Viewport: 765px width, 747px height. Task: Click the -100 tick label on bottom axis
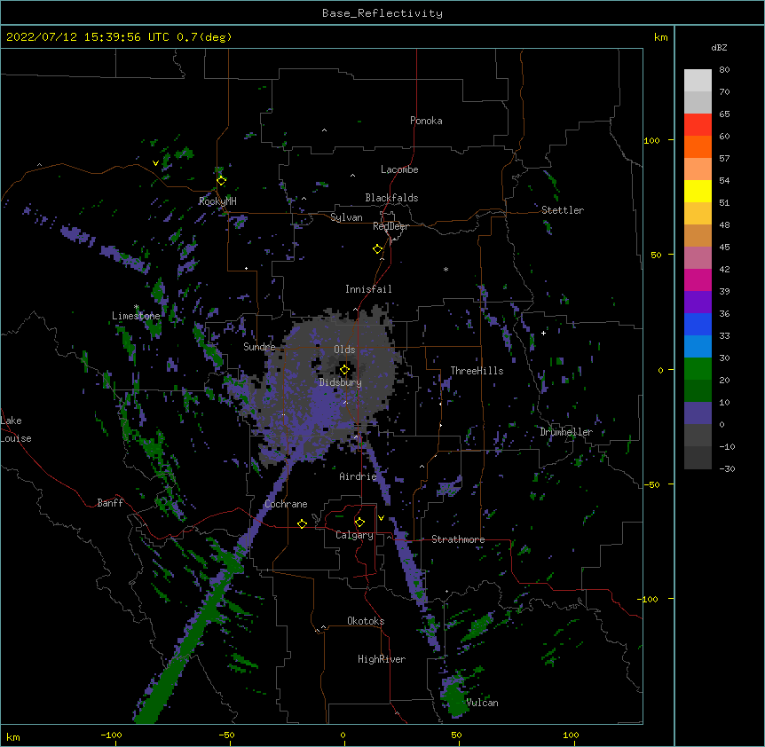(x=111, y=735)
